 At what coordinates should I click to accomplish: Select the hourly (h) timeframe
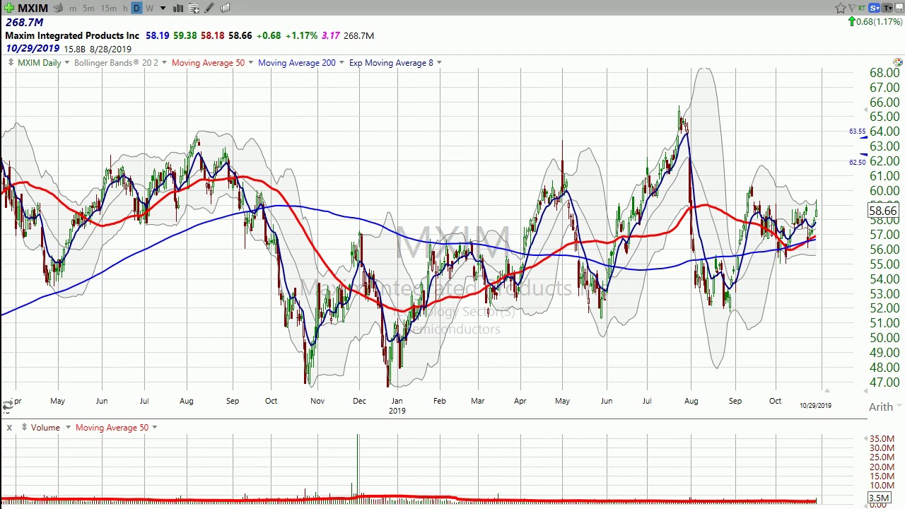125,8
